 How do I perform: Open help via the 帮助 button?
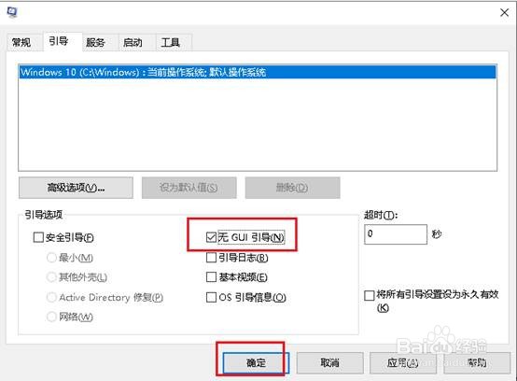coord(477,363)
